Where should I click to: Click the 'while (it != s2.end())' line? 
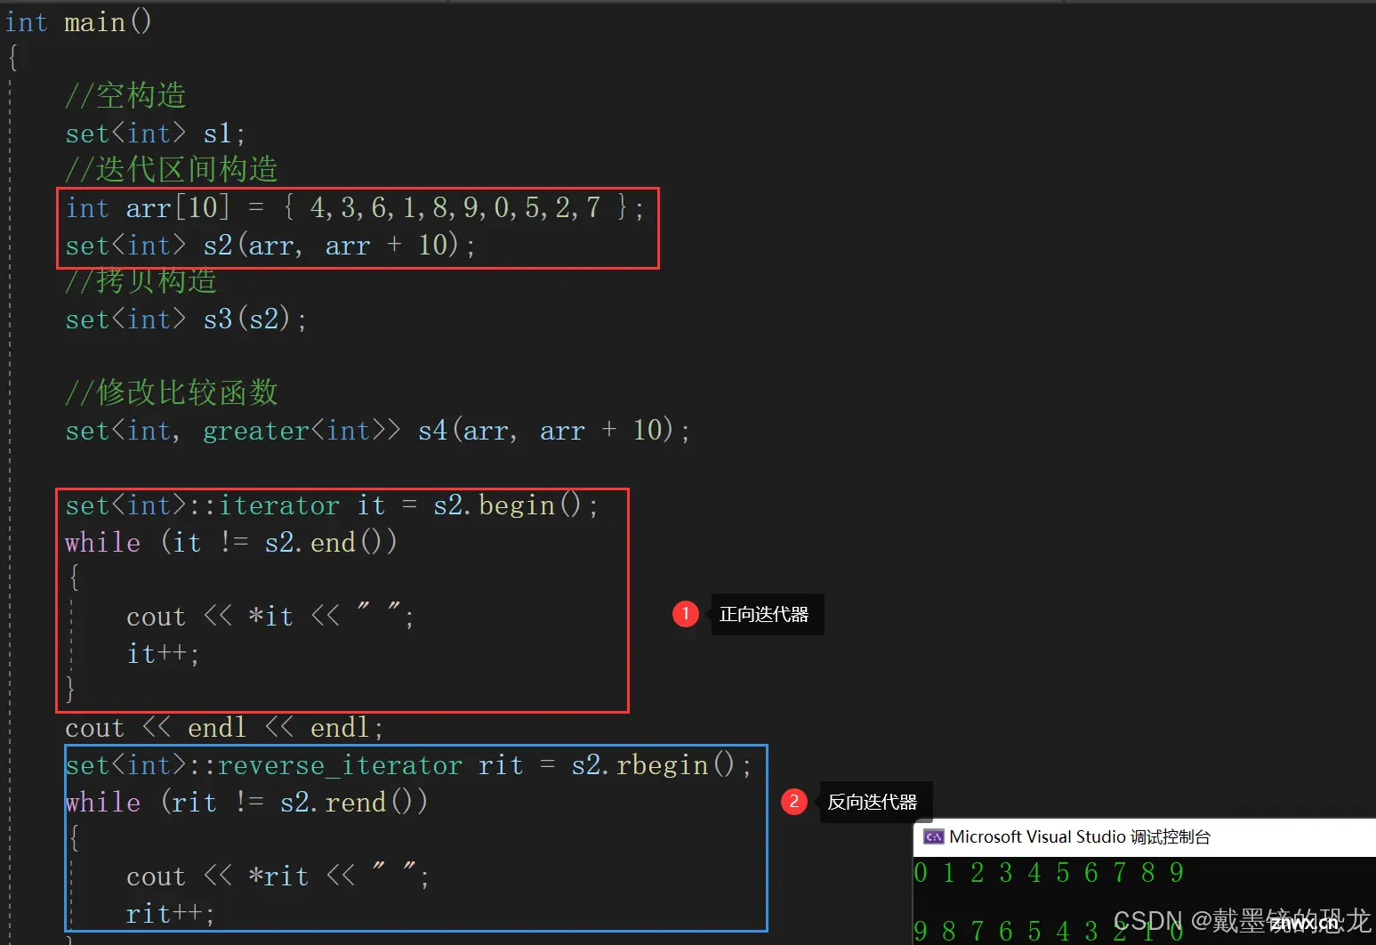[231, 543]
